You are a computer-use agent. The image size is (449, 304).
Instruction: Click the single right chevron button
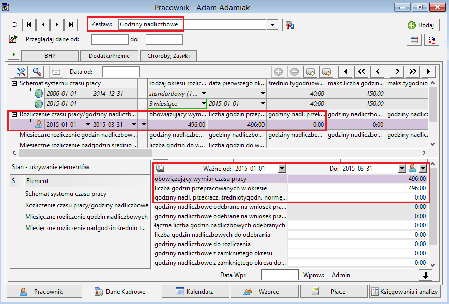click(x=397, y=72)
